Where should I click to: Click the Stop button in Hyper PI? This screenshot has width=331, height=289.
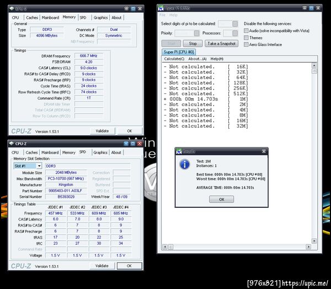pos(193,44)
